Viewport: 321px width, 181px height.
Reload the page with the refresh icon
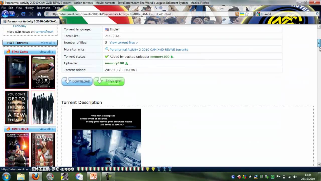[23, 14]
